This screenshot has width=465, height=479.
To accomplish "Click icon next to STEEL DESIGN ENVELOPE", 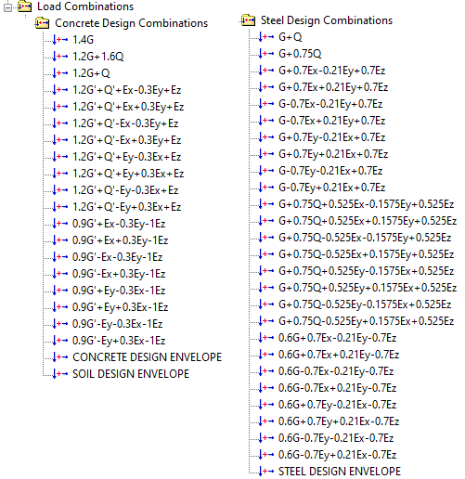I will (266, 472).
